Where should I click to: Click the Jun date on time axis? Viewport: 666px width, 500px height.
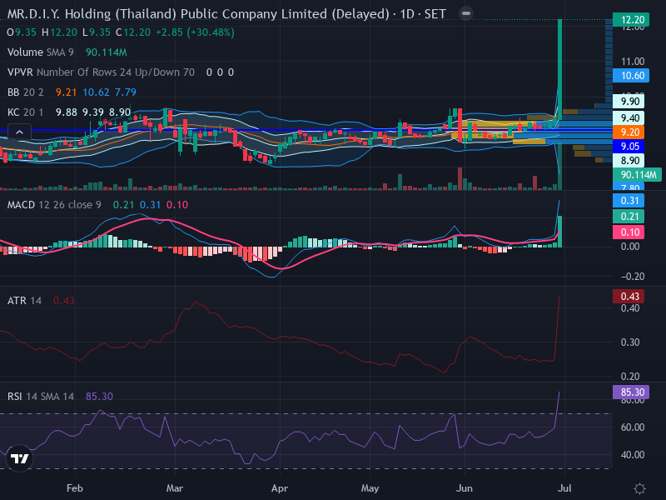click(465, 488)
